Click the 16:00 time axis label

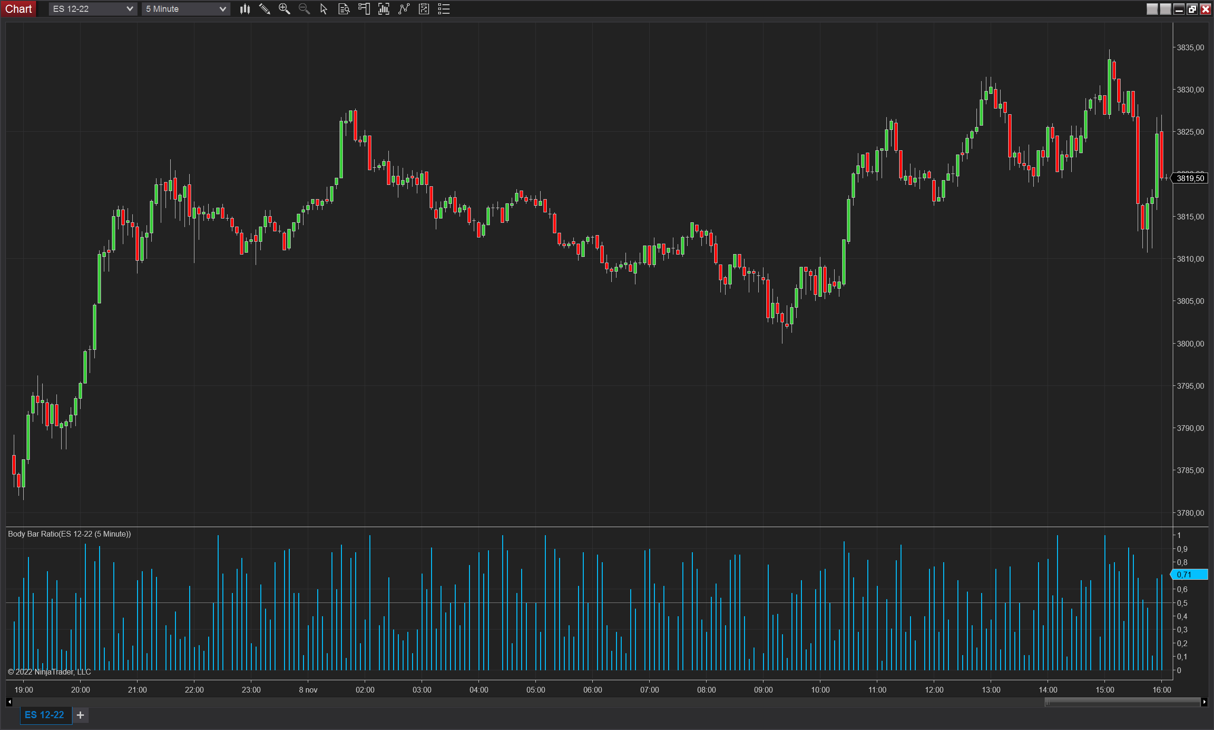pos(1161,690)
